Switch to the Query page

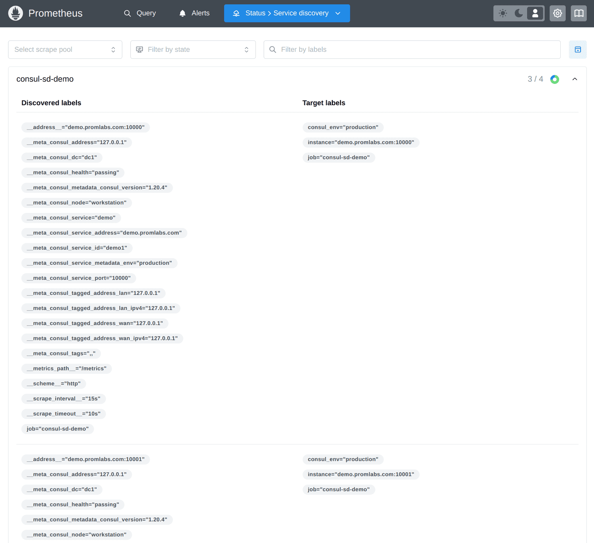[x=147, y=13]
